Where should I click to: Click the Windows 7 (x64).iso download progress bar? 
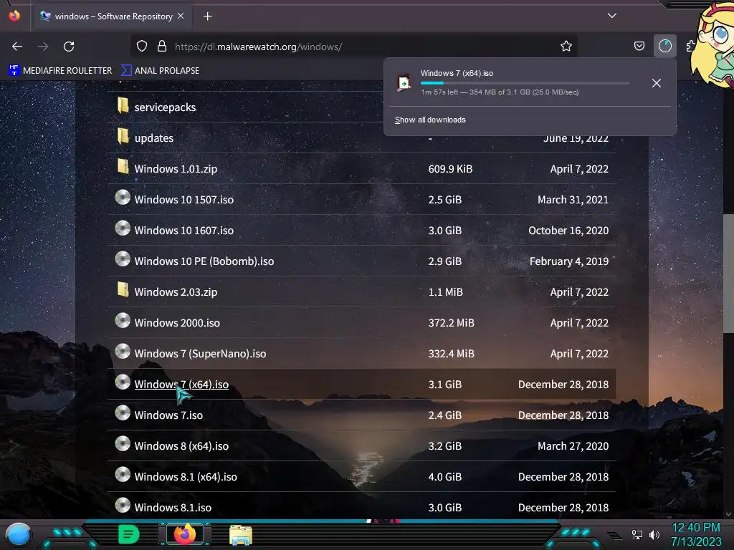pyautogui.click(x=525, y=83)
